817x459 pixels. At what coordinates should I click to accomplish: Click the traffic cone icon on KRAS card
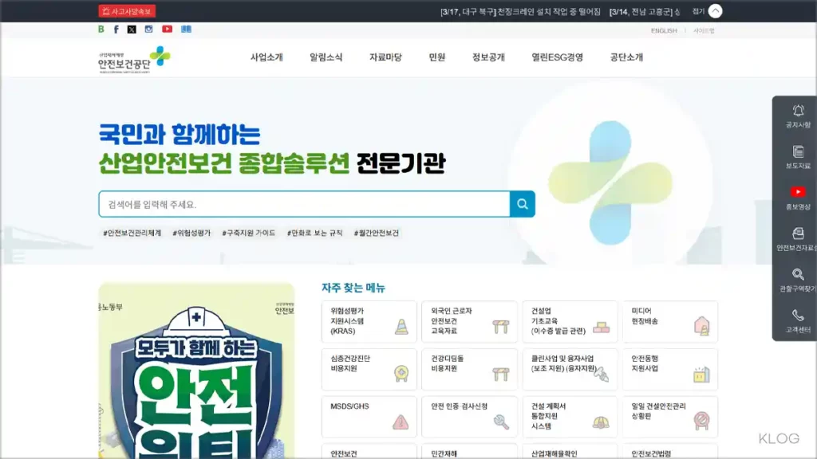[x=401, y=326]
